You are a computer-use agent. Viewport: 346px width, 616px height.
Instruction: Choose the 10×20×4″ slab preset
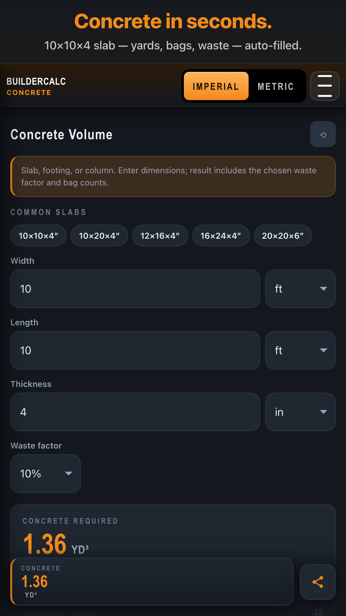coord(99,236)
